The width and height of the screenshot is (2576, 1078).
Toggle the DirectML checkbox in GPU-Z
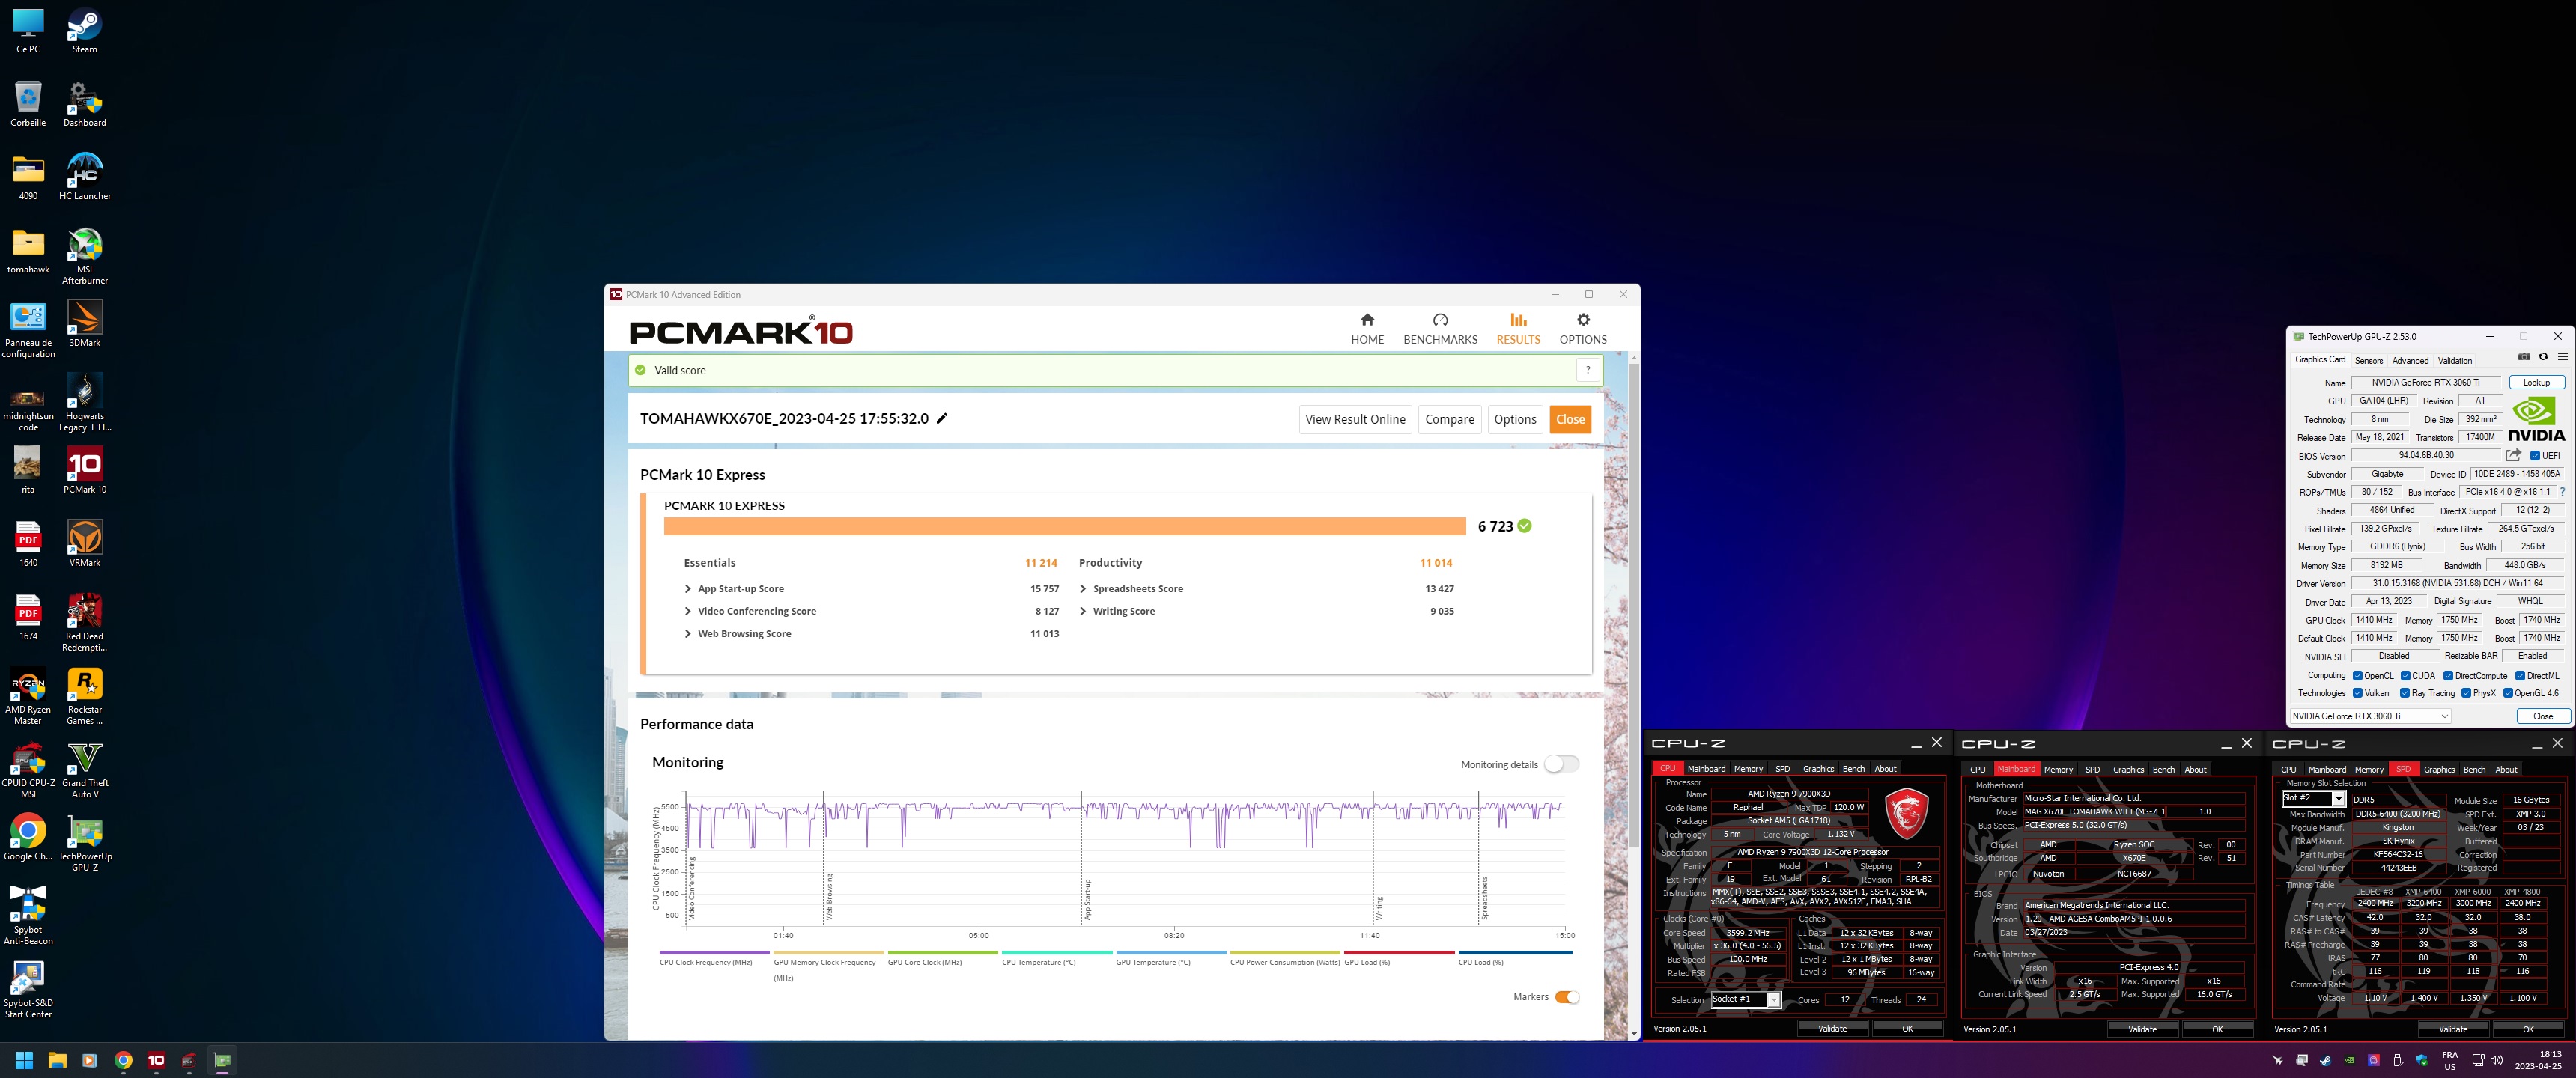pos(2520,676)
